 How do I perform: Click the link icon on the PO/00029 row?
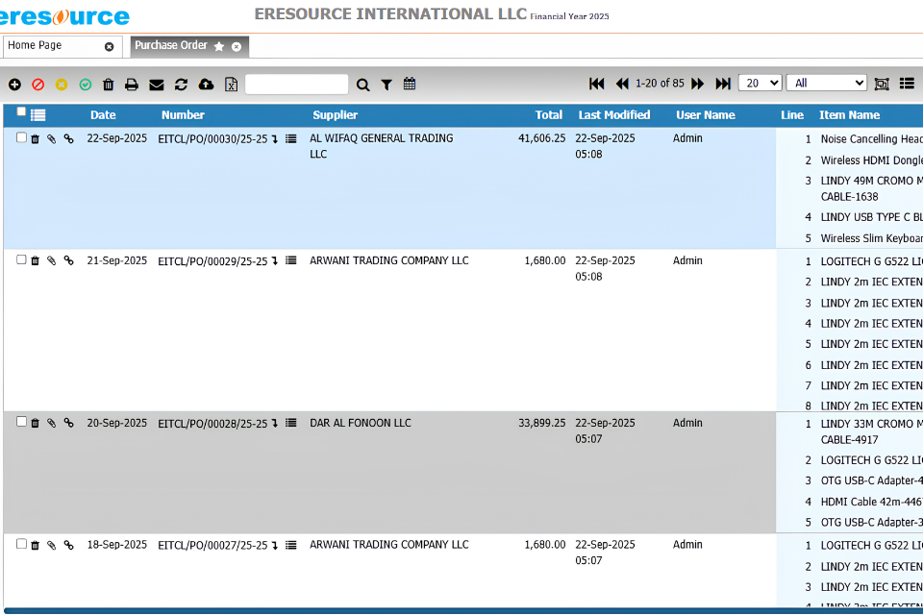tap(69, 260)
